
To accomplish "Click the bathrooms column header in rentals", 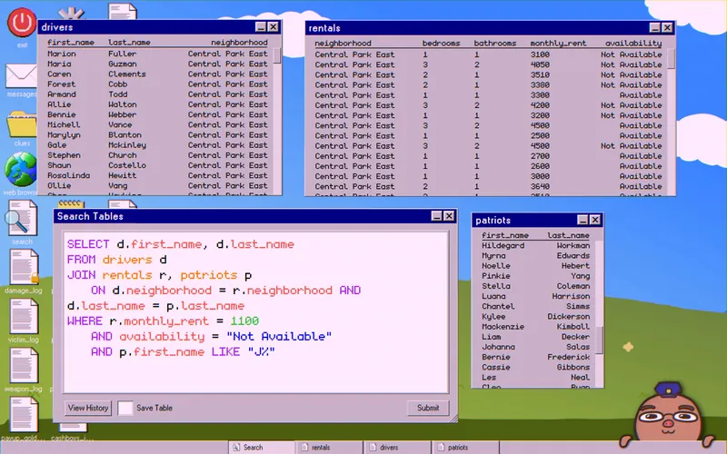I will 494,43.
